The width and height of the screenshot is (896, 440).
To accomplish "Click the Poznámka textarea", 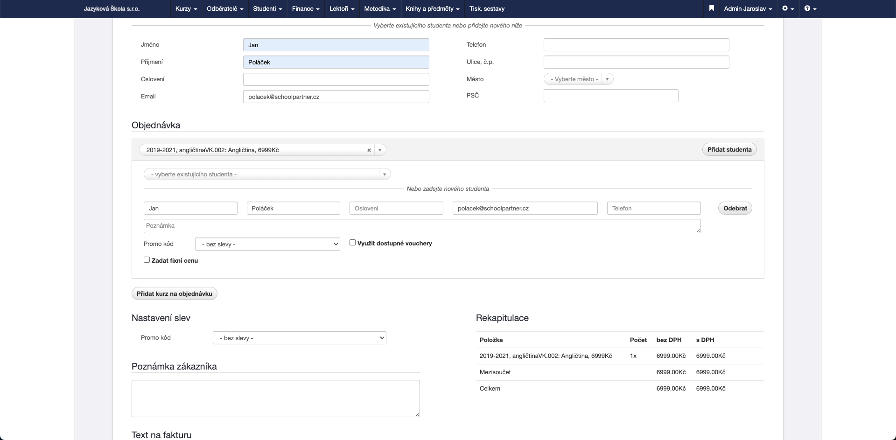I will pyautogui.click(x=422, y=226).
